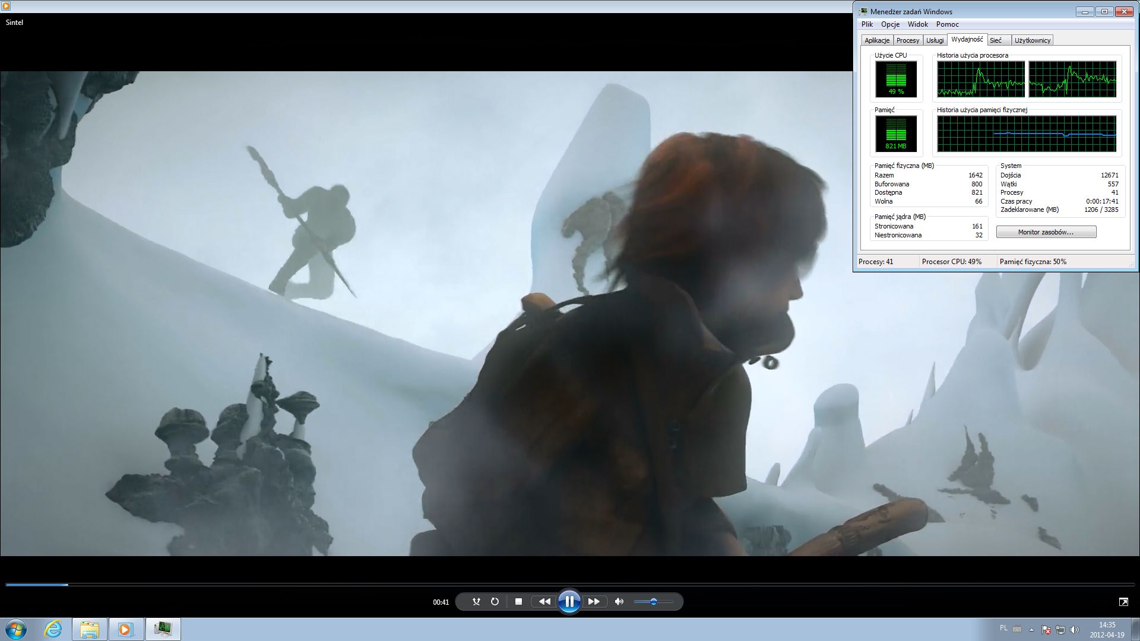Click the physical memory history graph
Image resolution: width=1140 pixels, height=641 pixels.
(1027, 134)
